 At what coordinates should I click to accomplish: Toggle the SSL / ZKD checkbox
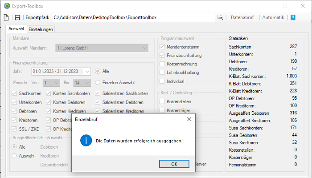point(14,129)
